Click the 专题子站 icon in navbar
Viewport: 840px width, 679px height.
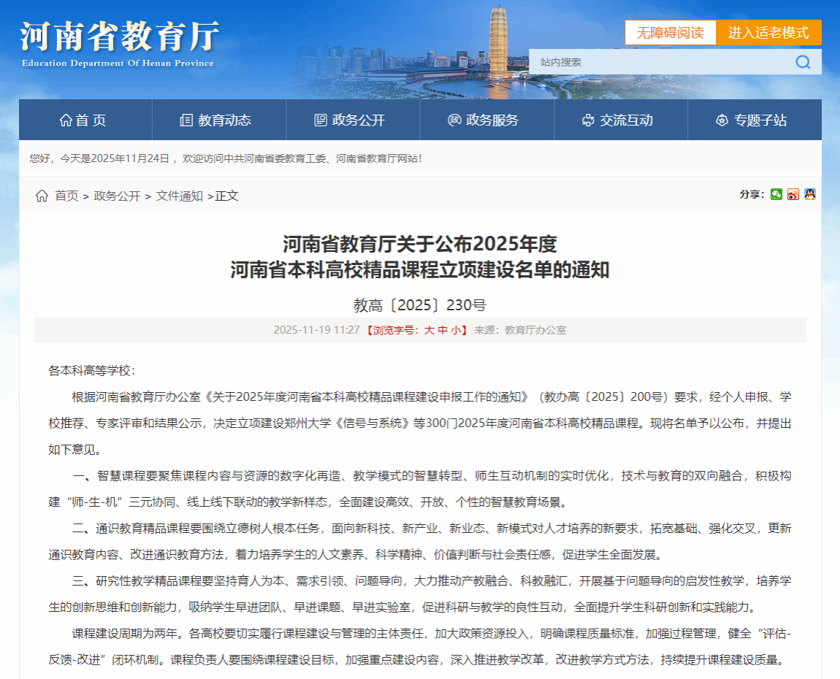[722, 120]
